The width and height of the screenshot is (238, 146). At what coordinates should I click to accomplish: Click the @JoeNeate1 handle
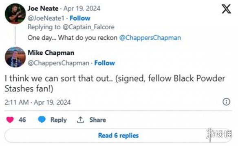46,18
